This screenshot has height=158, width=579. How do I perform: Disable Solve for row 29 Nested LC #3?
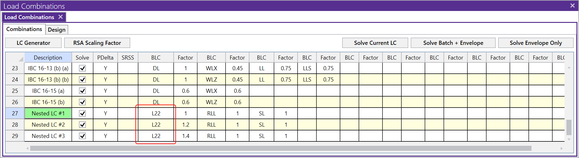82,136
